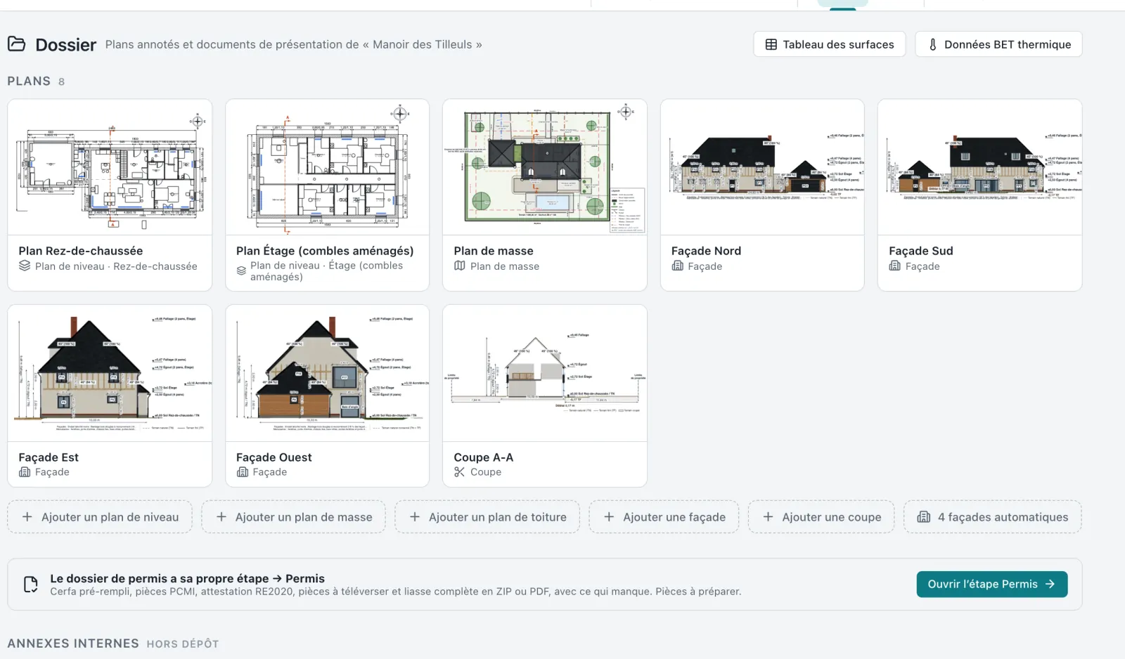Click the layers icon under Plan Rez-de-chaussée
Image resolution: width=1125 pixels, height=659 pixels.
(25, 266)
